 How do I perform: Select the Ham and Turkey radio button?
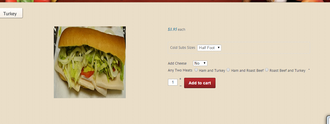pos(196,70)
